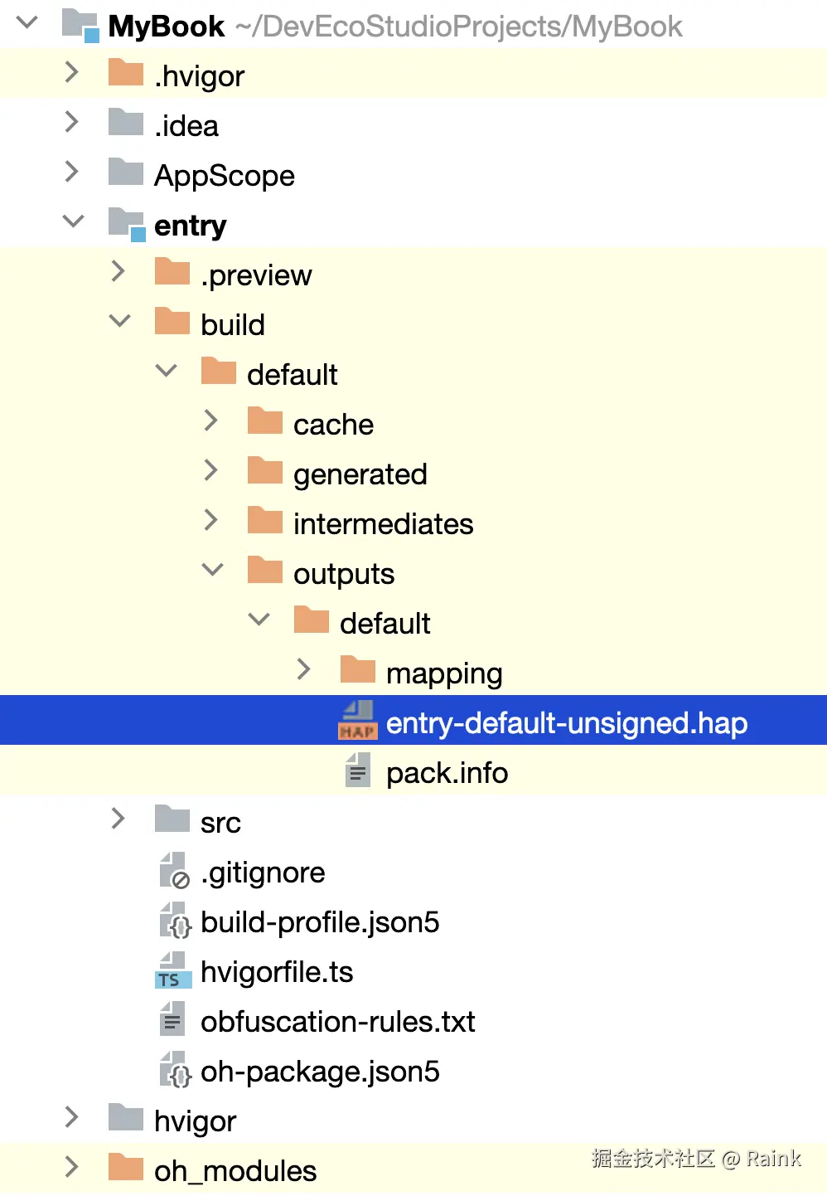Image resolution: width=827 pixels, height=1196 pixels.
Task: Collapse the build folder
Action: 120,322
